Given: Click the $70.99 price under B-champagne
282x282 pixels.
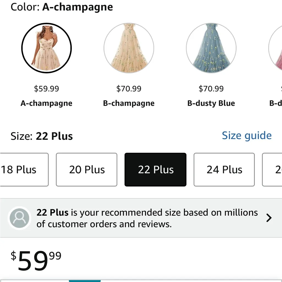Looking at the screenshot, I should click(x=128, y=89).
